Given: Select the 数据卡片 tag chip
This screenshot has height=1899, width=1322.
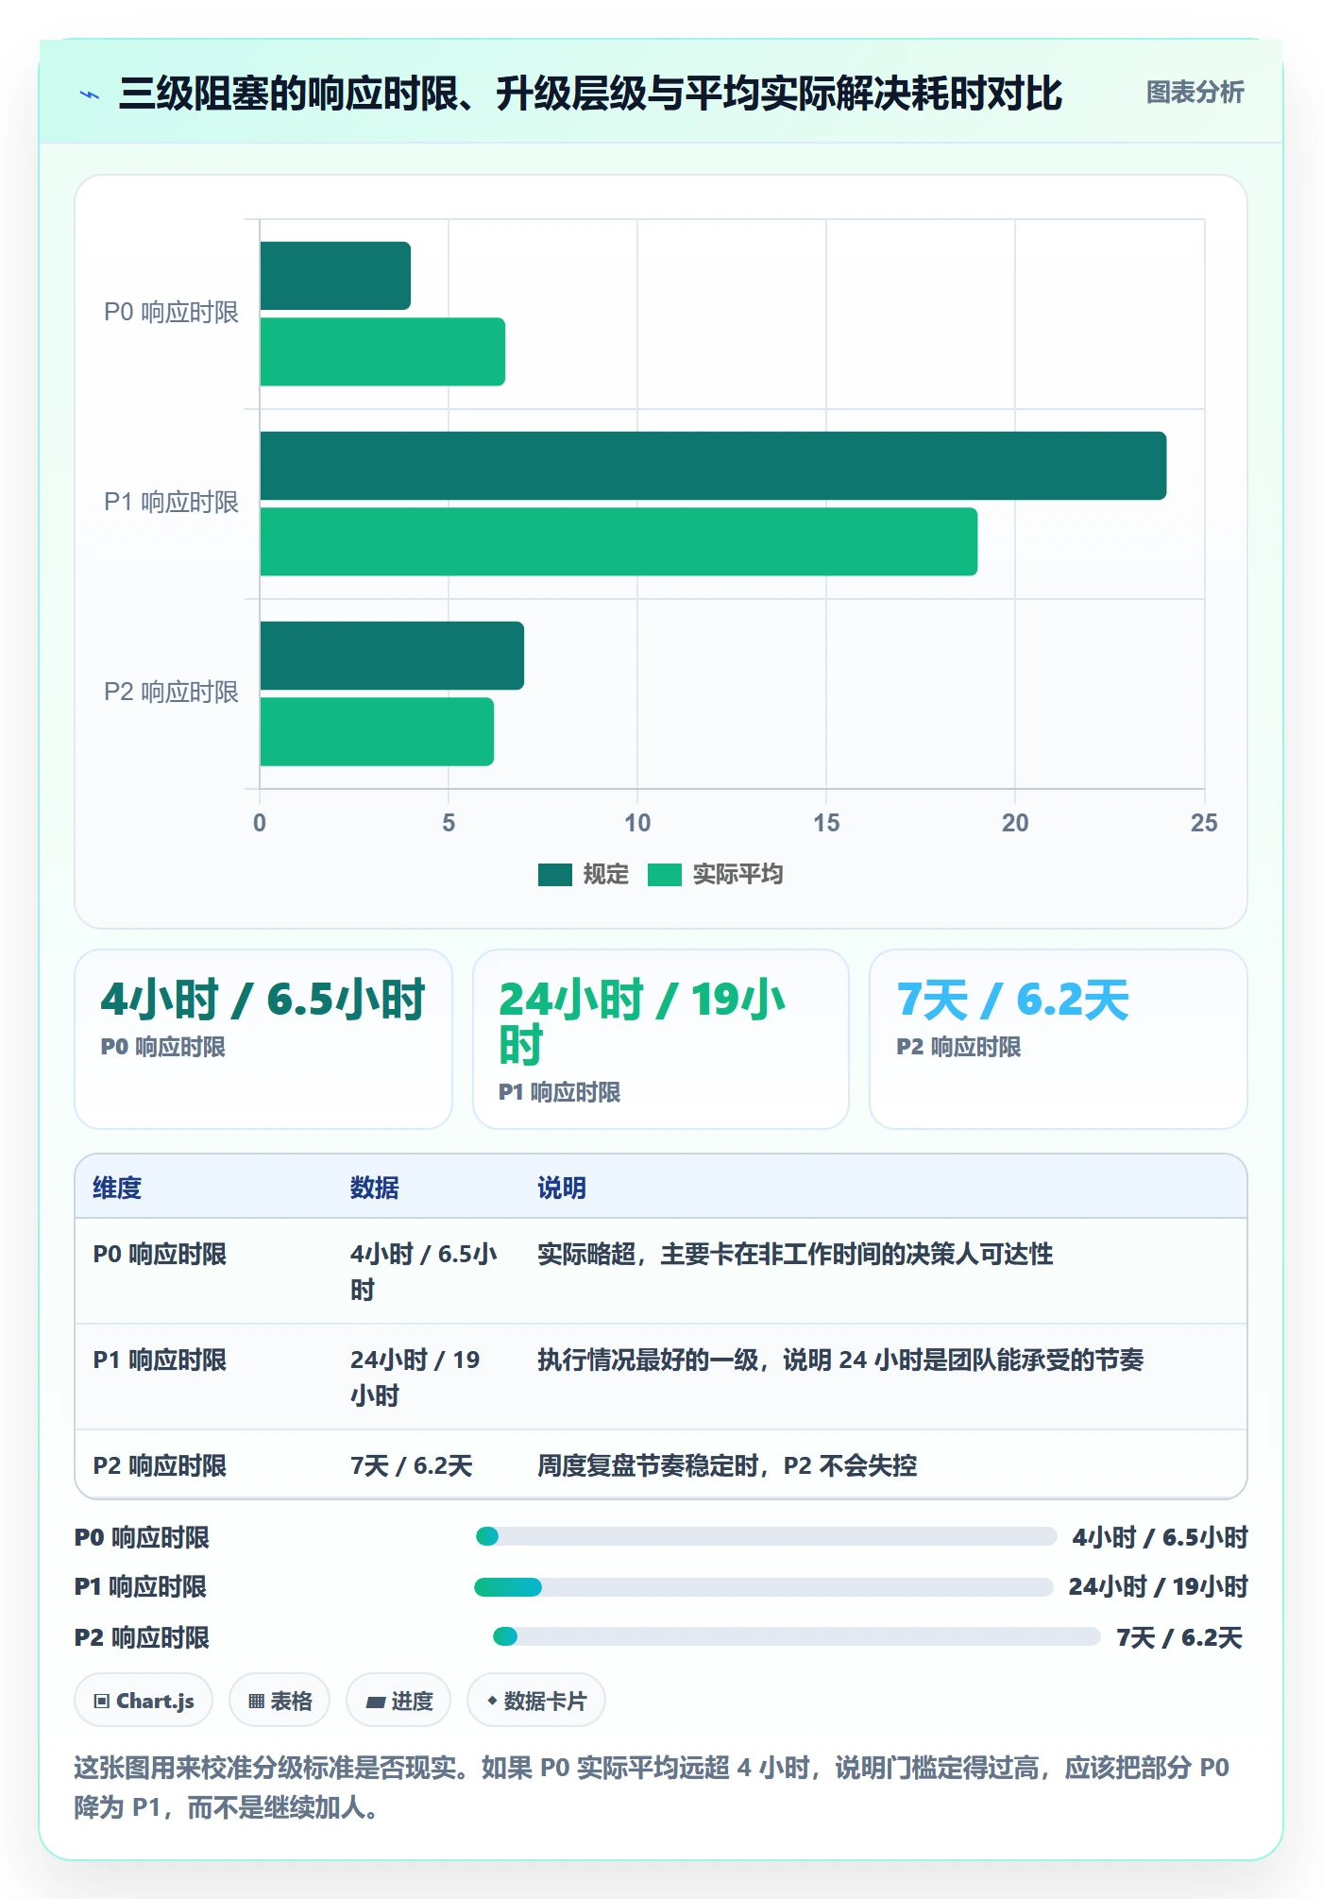Looking at the screenshot, I should 536,1701.
